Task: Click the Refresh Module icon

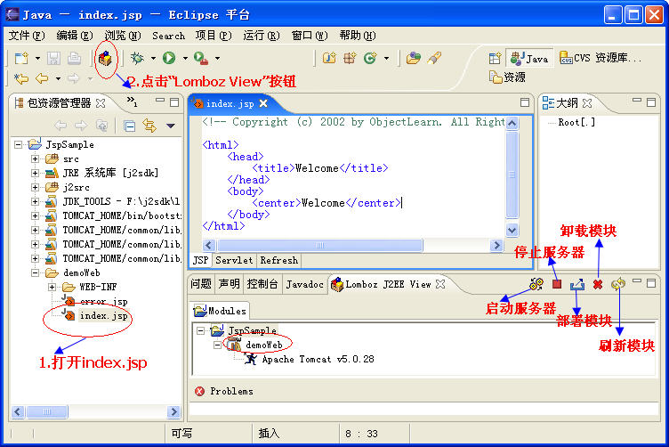Action: 618,284
